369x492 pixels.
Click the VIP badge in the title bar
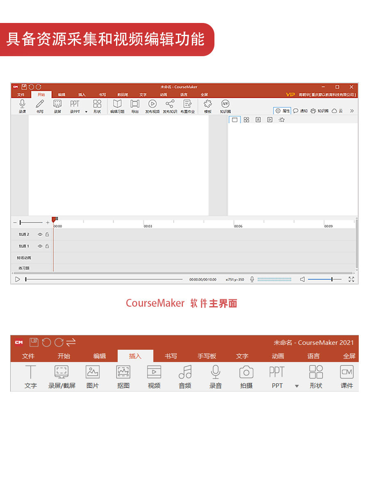tap(290, 94)
